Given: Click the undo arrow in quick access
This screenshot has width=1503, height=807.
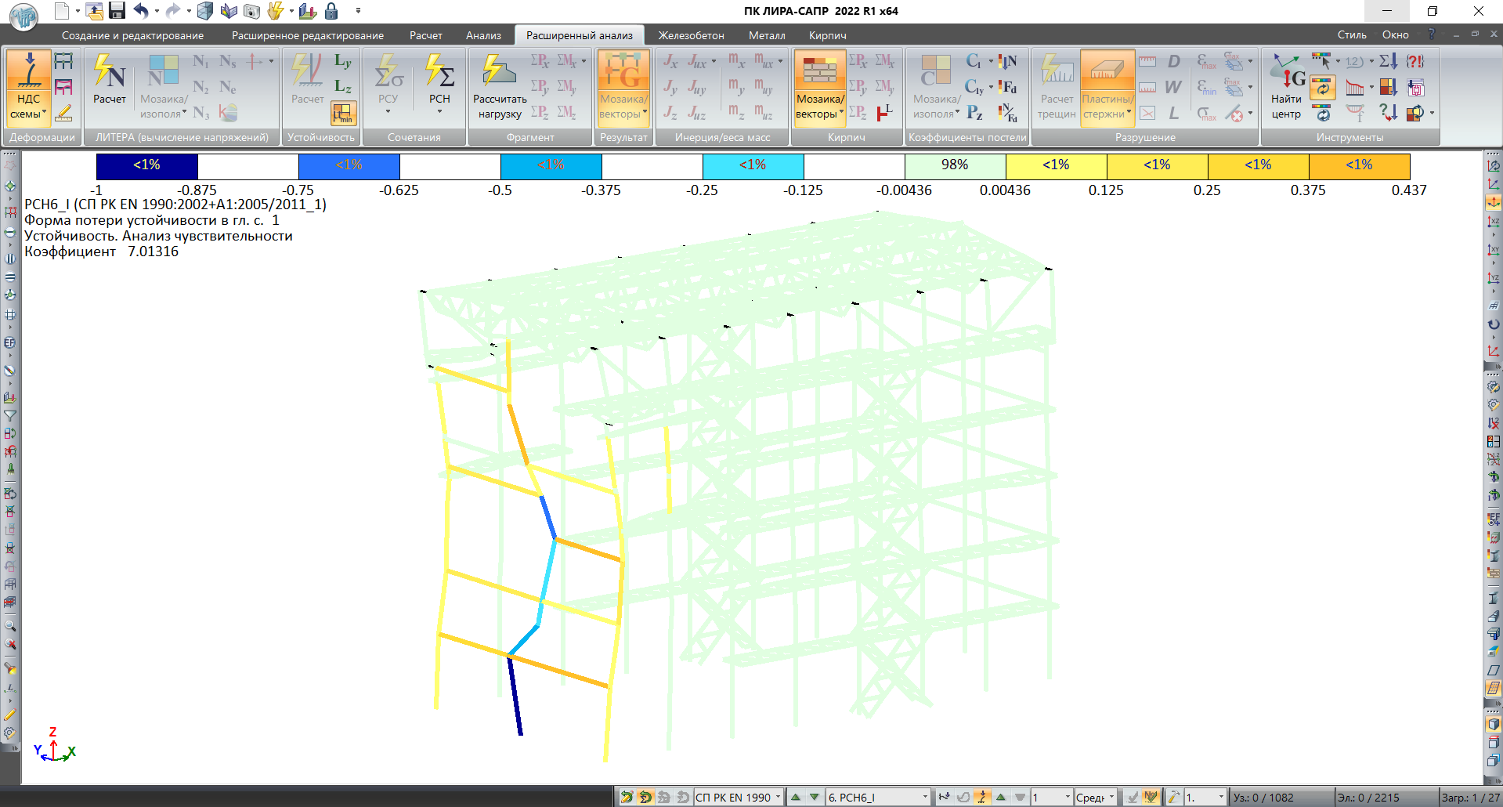Looking at the screenshot, I should pyautogui.click(x=141, y=11).
